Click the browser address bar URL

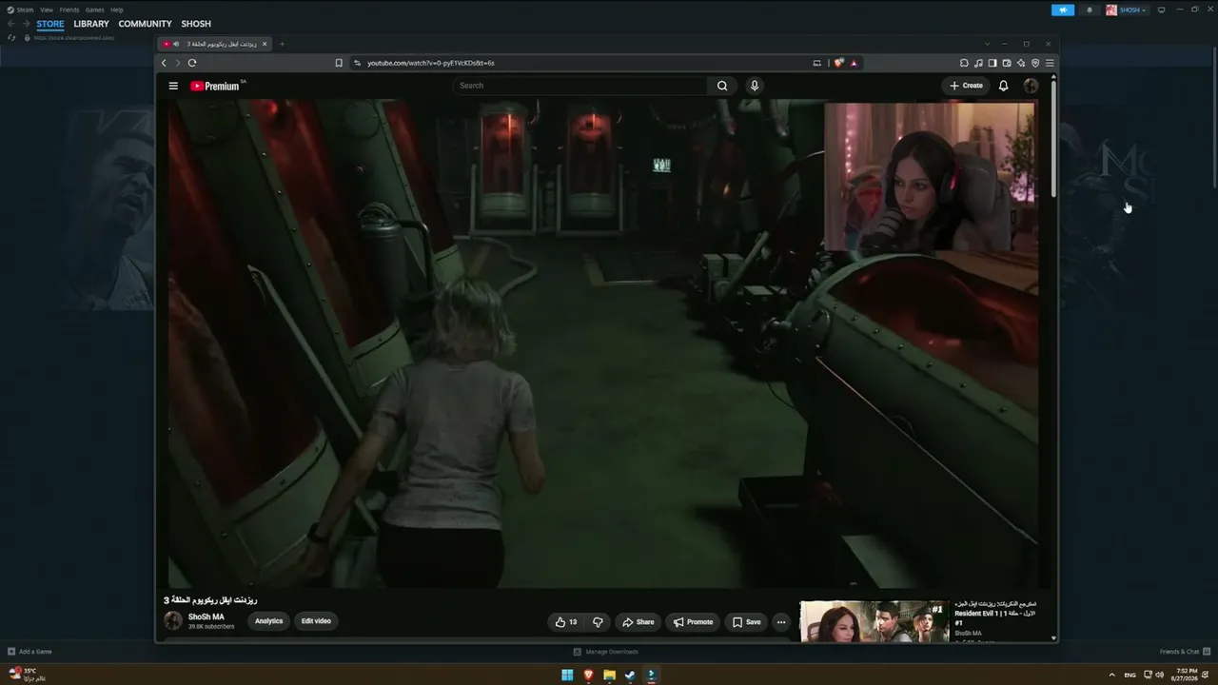click(x=430, y=63)
